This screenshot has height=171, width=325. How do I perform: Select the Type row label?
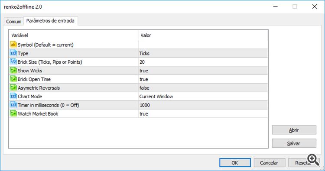click(x=23, y=53)
